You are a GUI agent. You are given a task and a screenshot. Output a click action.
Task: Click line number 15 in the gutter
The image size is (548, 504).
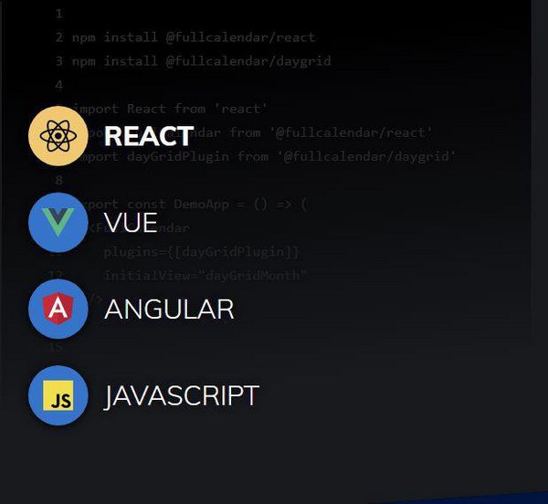point(57,346)
